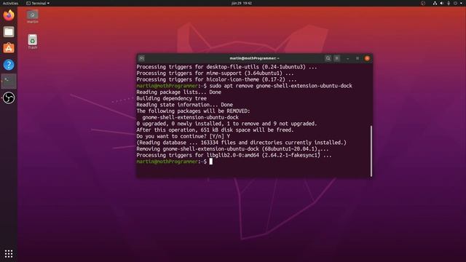Open search in the terminal window
Screen dimensions: 466x262
tap(328, 58)
